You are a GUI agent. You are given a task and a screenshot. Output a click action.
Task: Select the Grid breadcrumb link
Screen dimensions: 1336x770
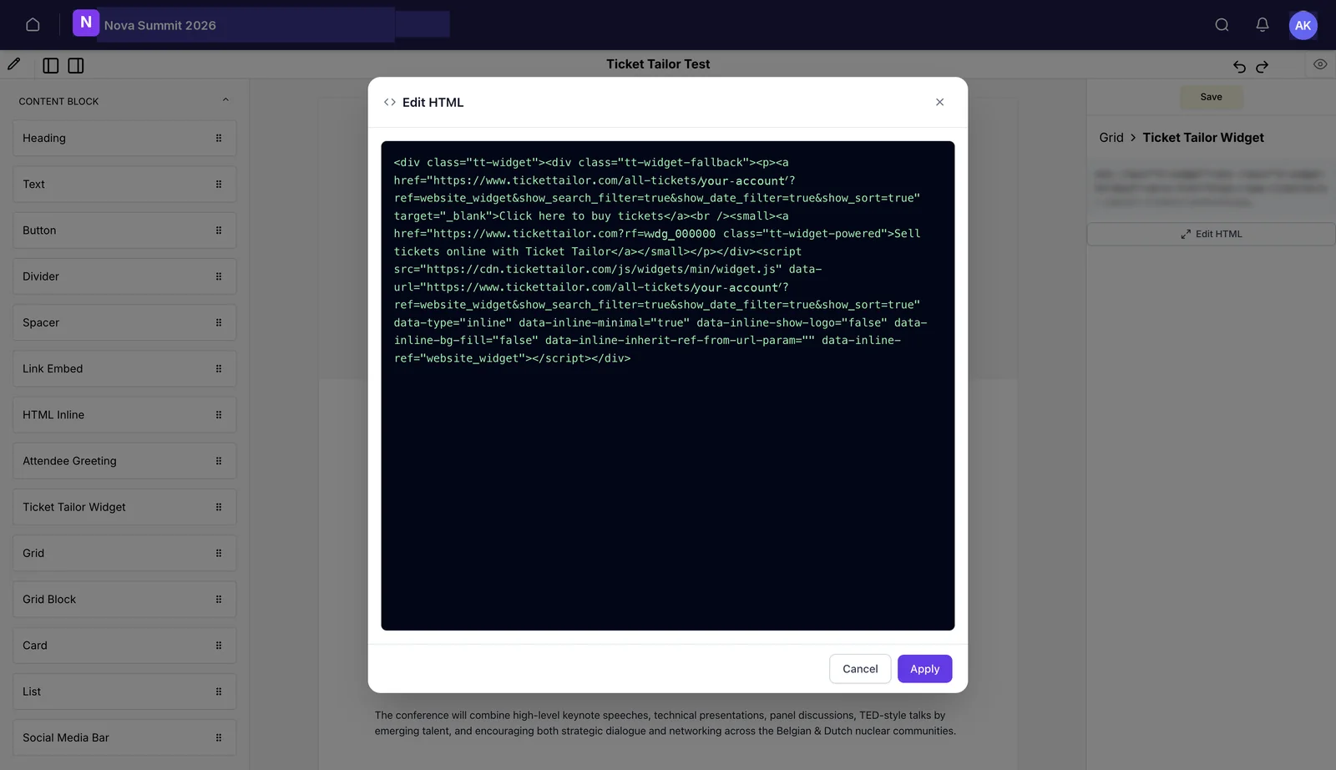pos(1111,138)
